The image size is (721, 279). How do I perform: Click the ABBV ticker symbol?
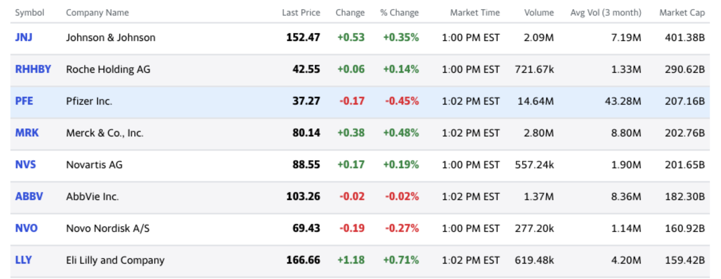tap(29, 197)
